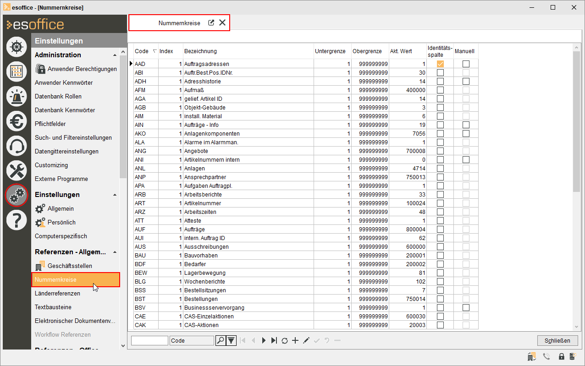Open Pflichtfelder settings
This screenshot has width=585, height=366.
(50, 124)
